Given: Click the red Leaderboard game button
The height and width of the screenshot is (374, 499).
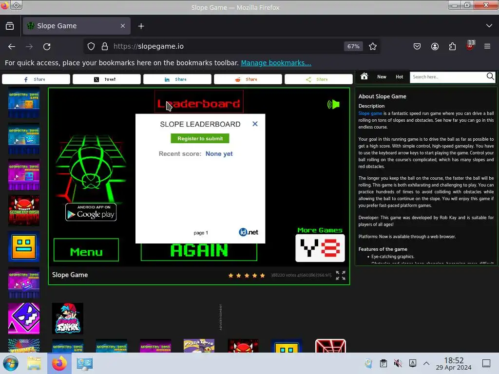Looking at the screenshot, I should [x=199, y=102].
